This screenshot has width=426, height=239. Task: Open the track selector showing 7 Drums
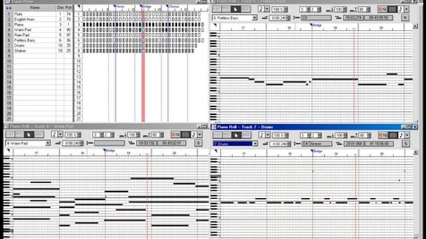235,143
